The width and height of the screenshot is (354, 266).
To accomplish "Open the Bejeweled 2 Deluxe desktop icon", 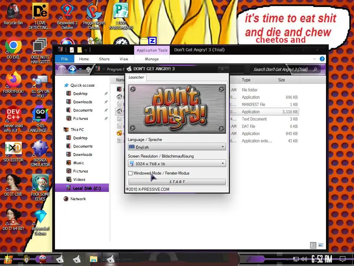I will tap(67, 16).
